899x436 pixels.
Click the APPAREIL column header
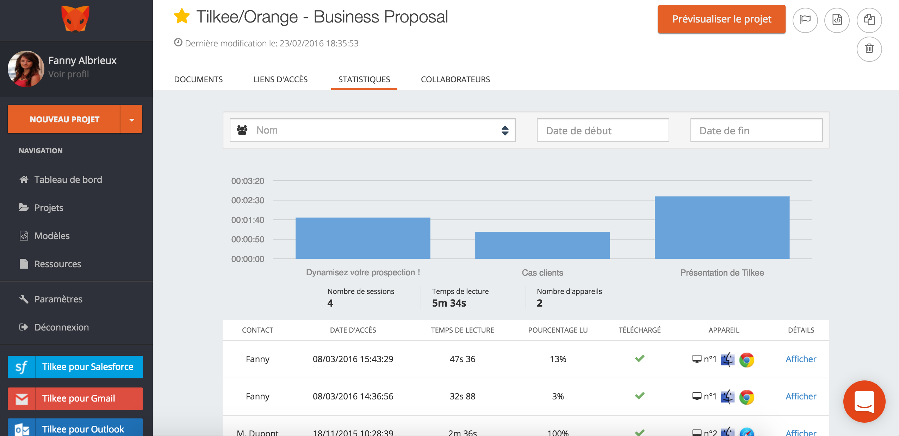724,330
